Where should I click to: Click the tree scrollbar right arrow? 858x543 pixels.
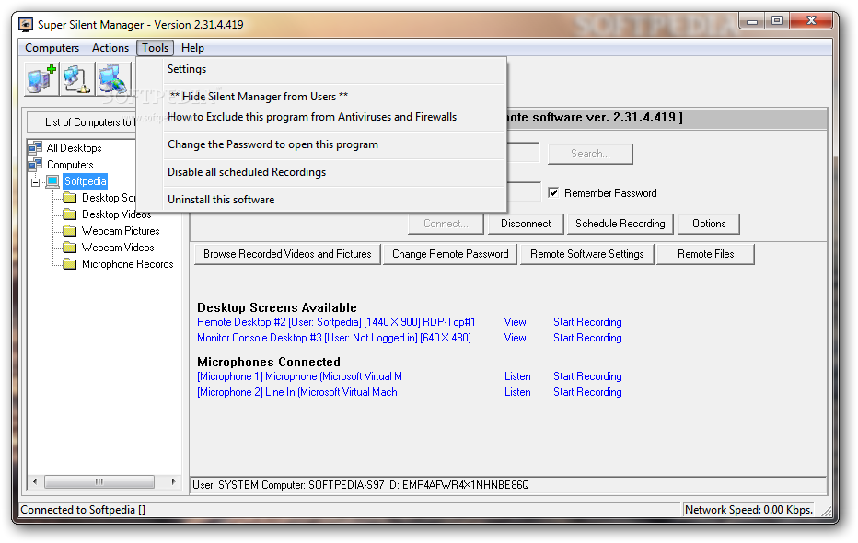click(x=173, y=481)
